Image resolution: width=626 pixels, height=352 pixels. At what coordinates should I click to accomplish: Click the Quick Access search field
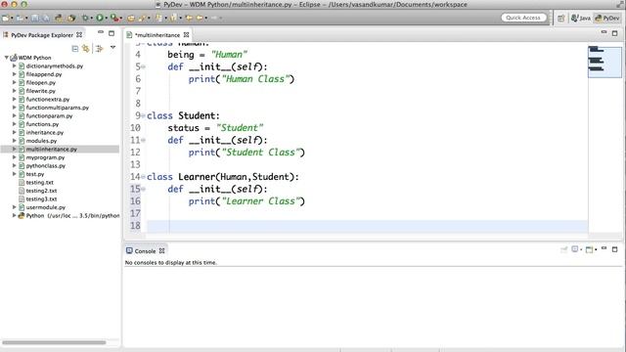pyautogui.click(x=523, y=18)
